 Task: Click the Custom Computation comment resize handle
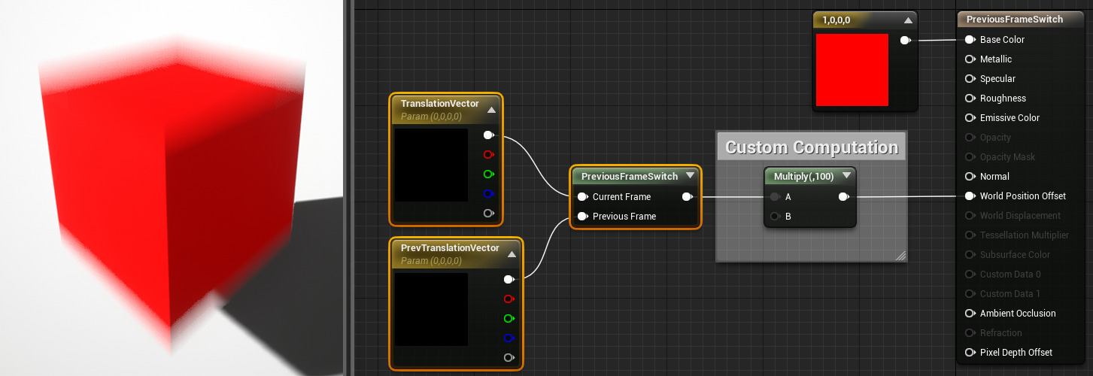(900, 256)
